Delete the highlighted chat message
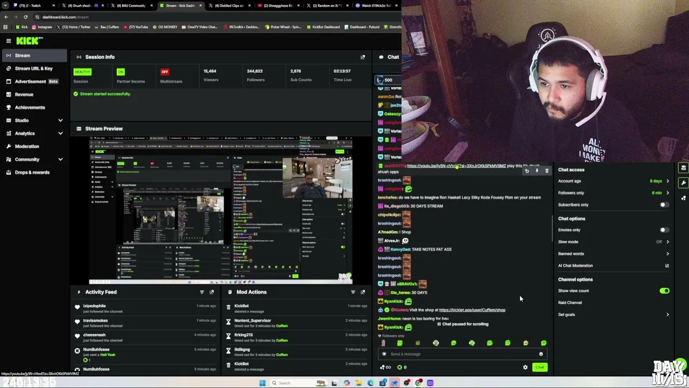The image size is (689, 388). coord(546,171)
